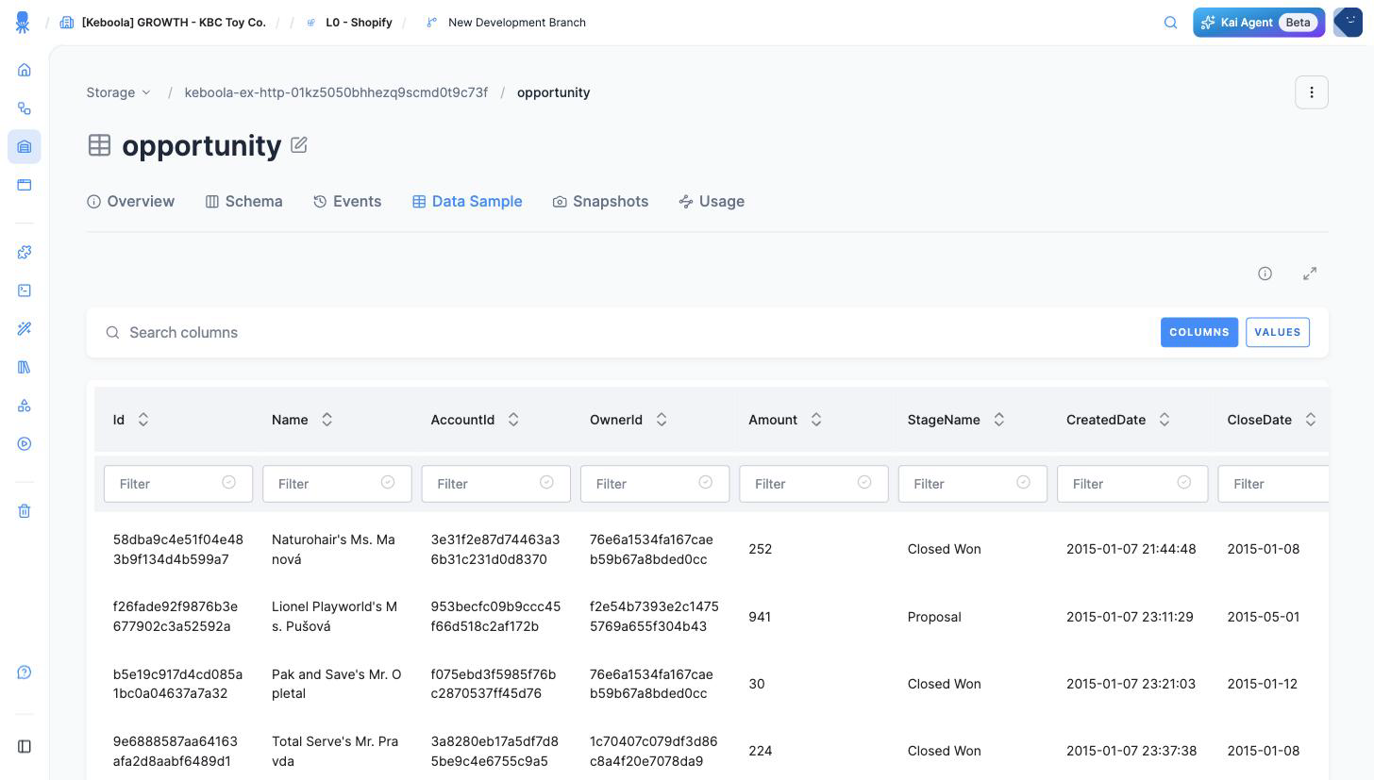
Task: Apply the Amount filter check icon
Action: tap(864, 482)
